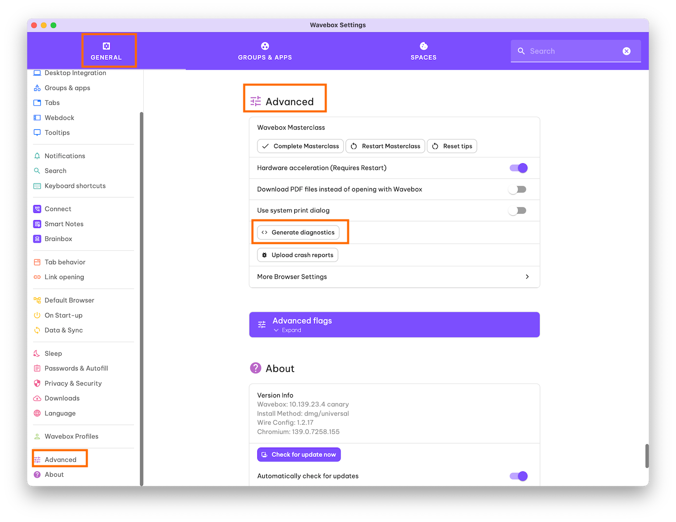Open Privacy & Security shield icon
Viewport: 676px width, 522px height.
click(x=37, y=383)
